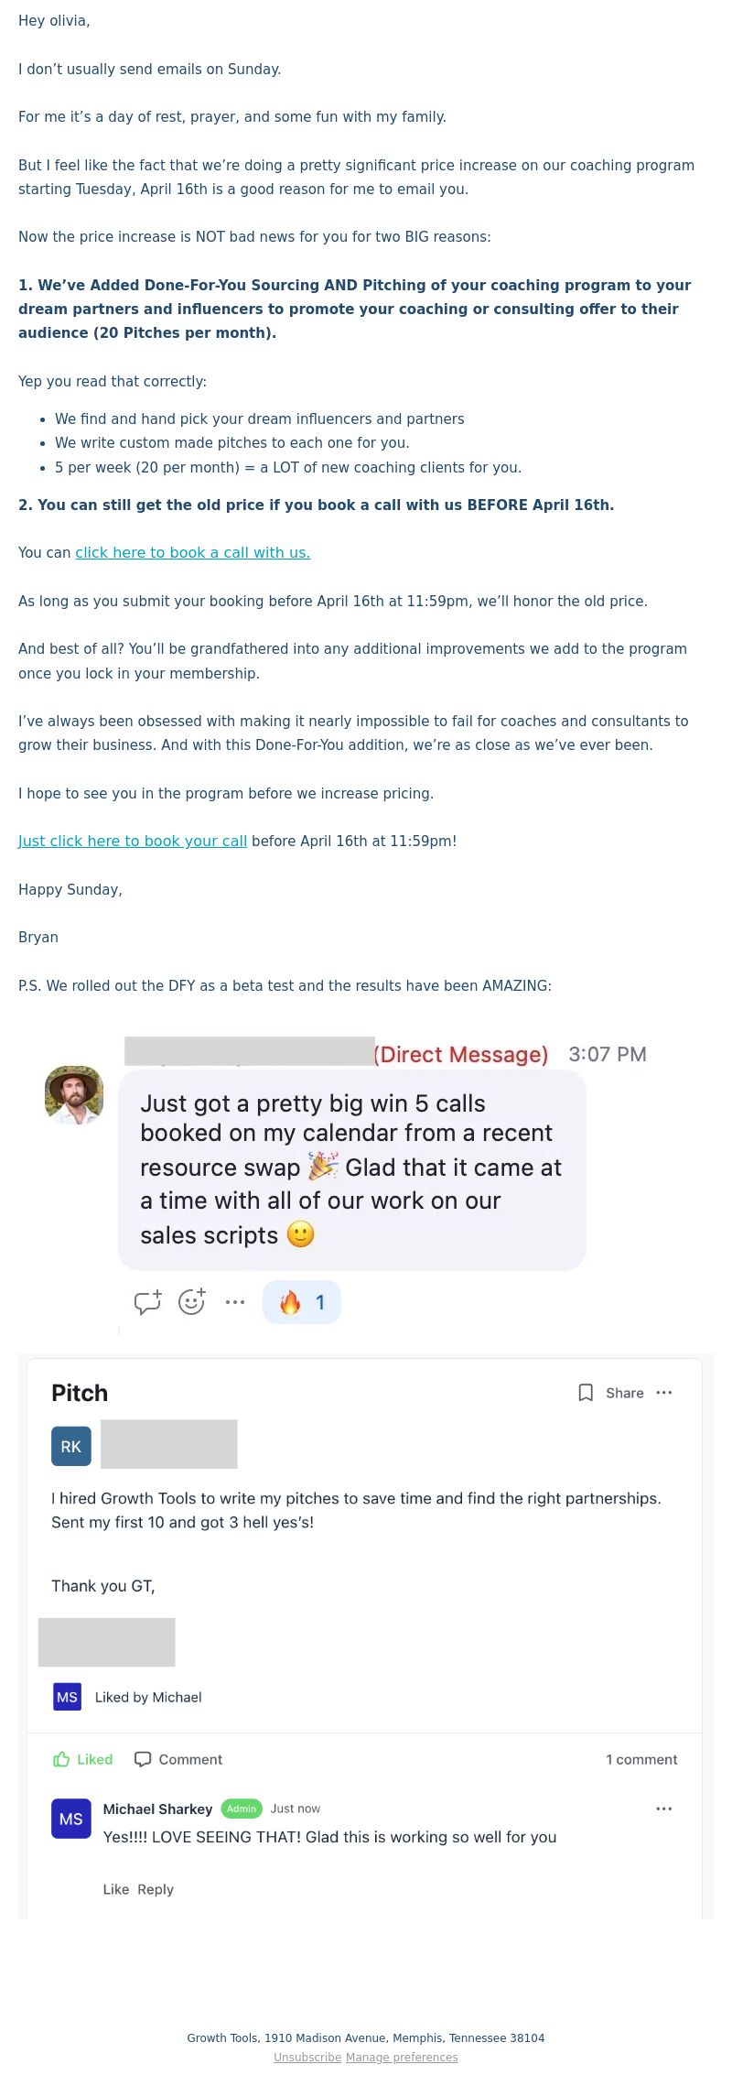Click the add emoji reaction icon
732x2086 pixels.
click(191, 1301)
